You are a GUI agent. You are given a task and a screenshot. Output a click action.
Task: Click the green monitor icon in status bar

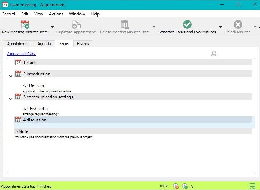click(252, 186)
